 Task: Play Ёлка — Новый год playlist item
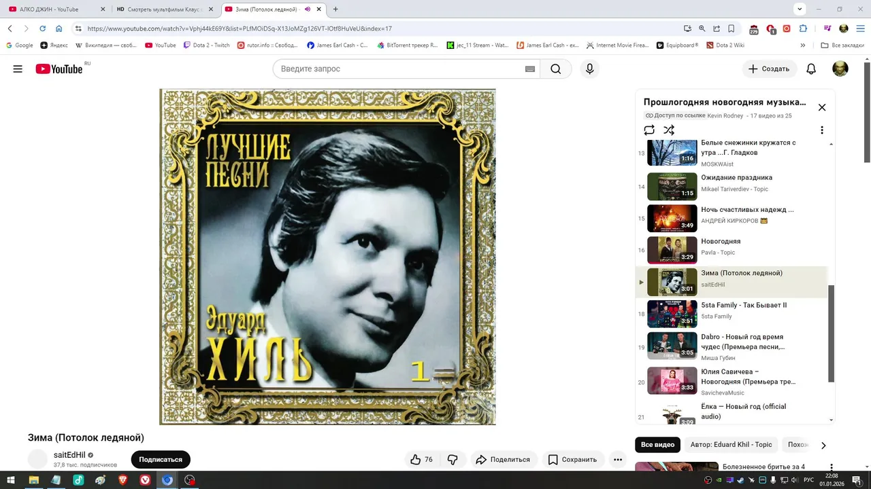pos(732,412)
